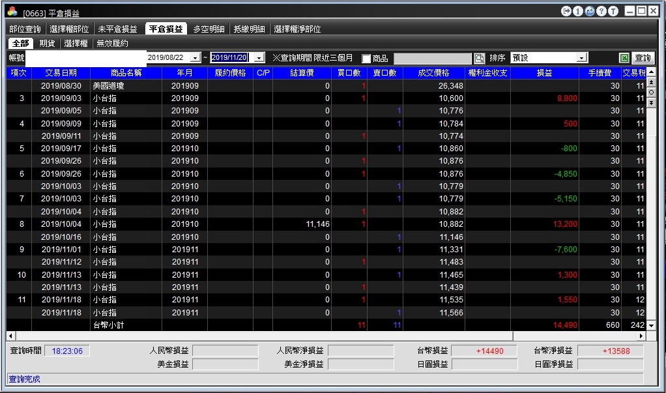Click the 查詢 query button
Screen dimensions: 666x393
(643, 58)
